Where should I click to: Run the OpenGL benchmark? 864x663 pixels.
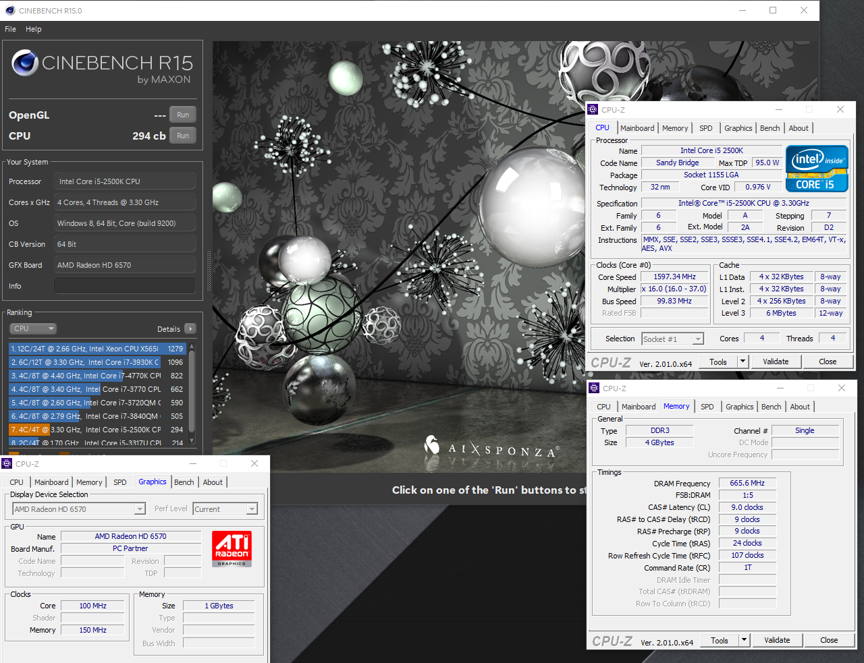183,115
